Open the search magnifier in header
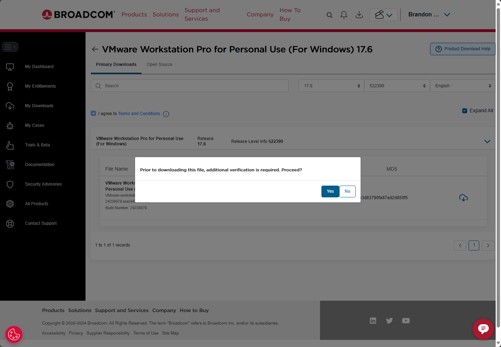 (x=330, y=15)
